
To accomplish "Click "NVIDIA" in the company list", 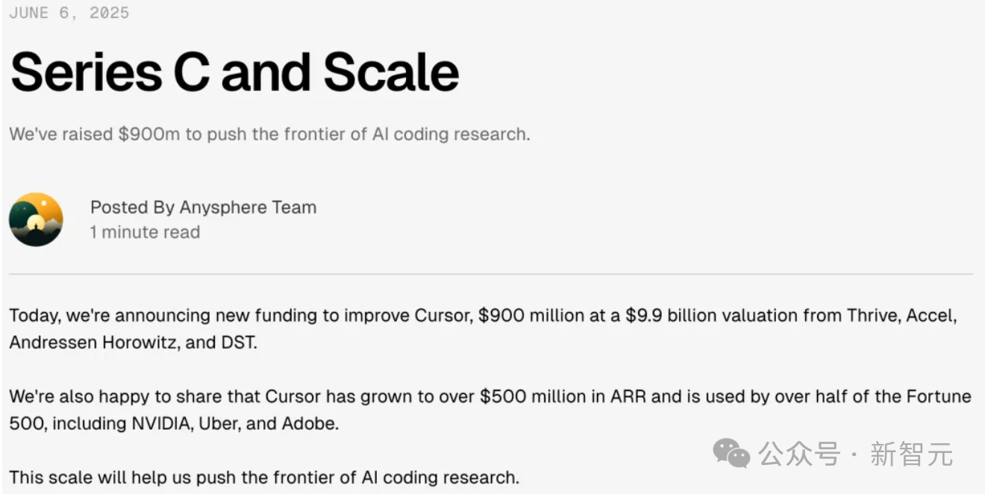I will click(x=162, y=424).
